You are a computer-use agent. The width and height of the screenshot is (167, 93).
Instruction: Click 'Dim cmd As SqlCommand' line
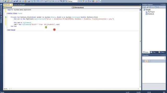click(22, 22)
